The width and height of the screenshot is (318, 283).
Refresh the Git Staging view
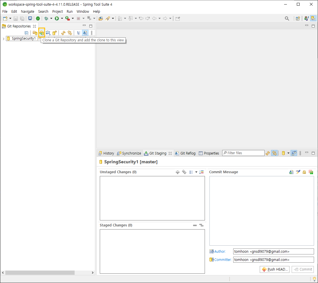[x=268, y=153]
